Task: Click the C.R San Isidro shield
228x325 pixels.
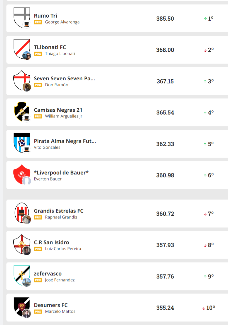Action: [21, 243]
